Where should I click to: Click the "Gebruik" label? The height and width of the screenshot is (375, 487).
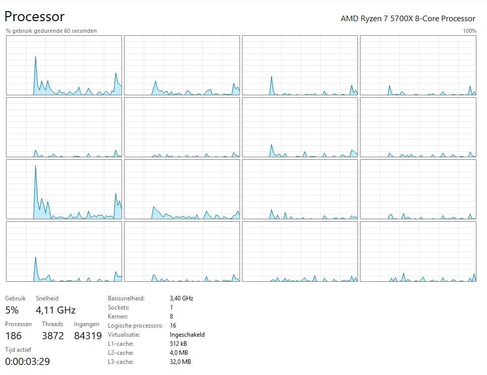(15, 298)
